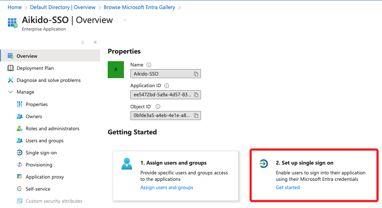Screen dimensions: 382x208
Task: Click the info icon next to Object ID
Action: 158,106
